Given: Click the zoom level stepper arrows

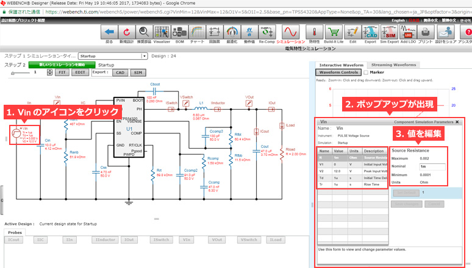Looking at the screenshot, I should coord(49,72).
